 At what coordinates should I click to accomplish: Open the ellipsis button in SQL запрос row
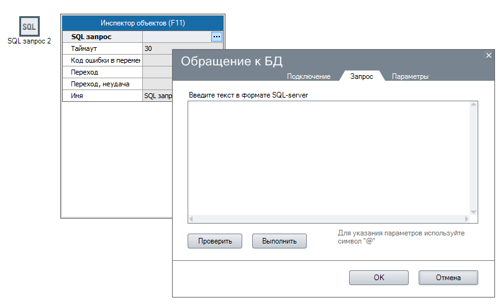pyautogui.click(x=216, y=37)
